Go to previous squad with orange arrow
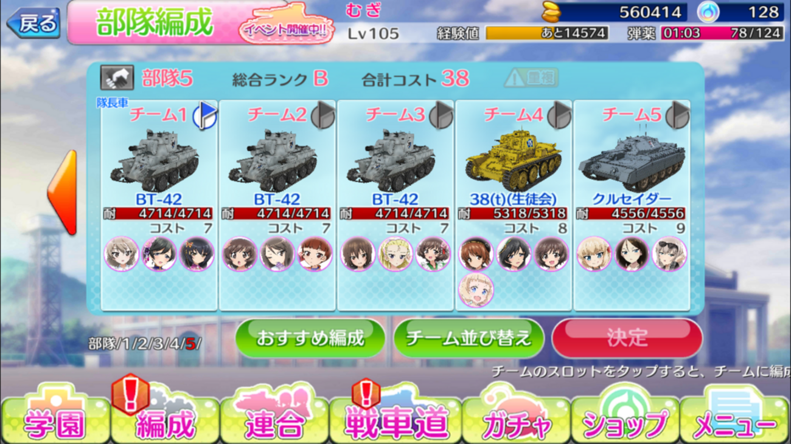Viewport: 791px width, 444px height. (63, 192)
